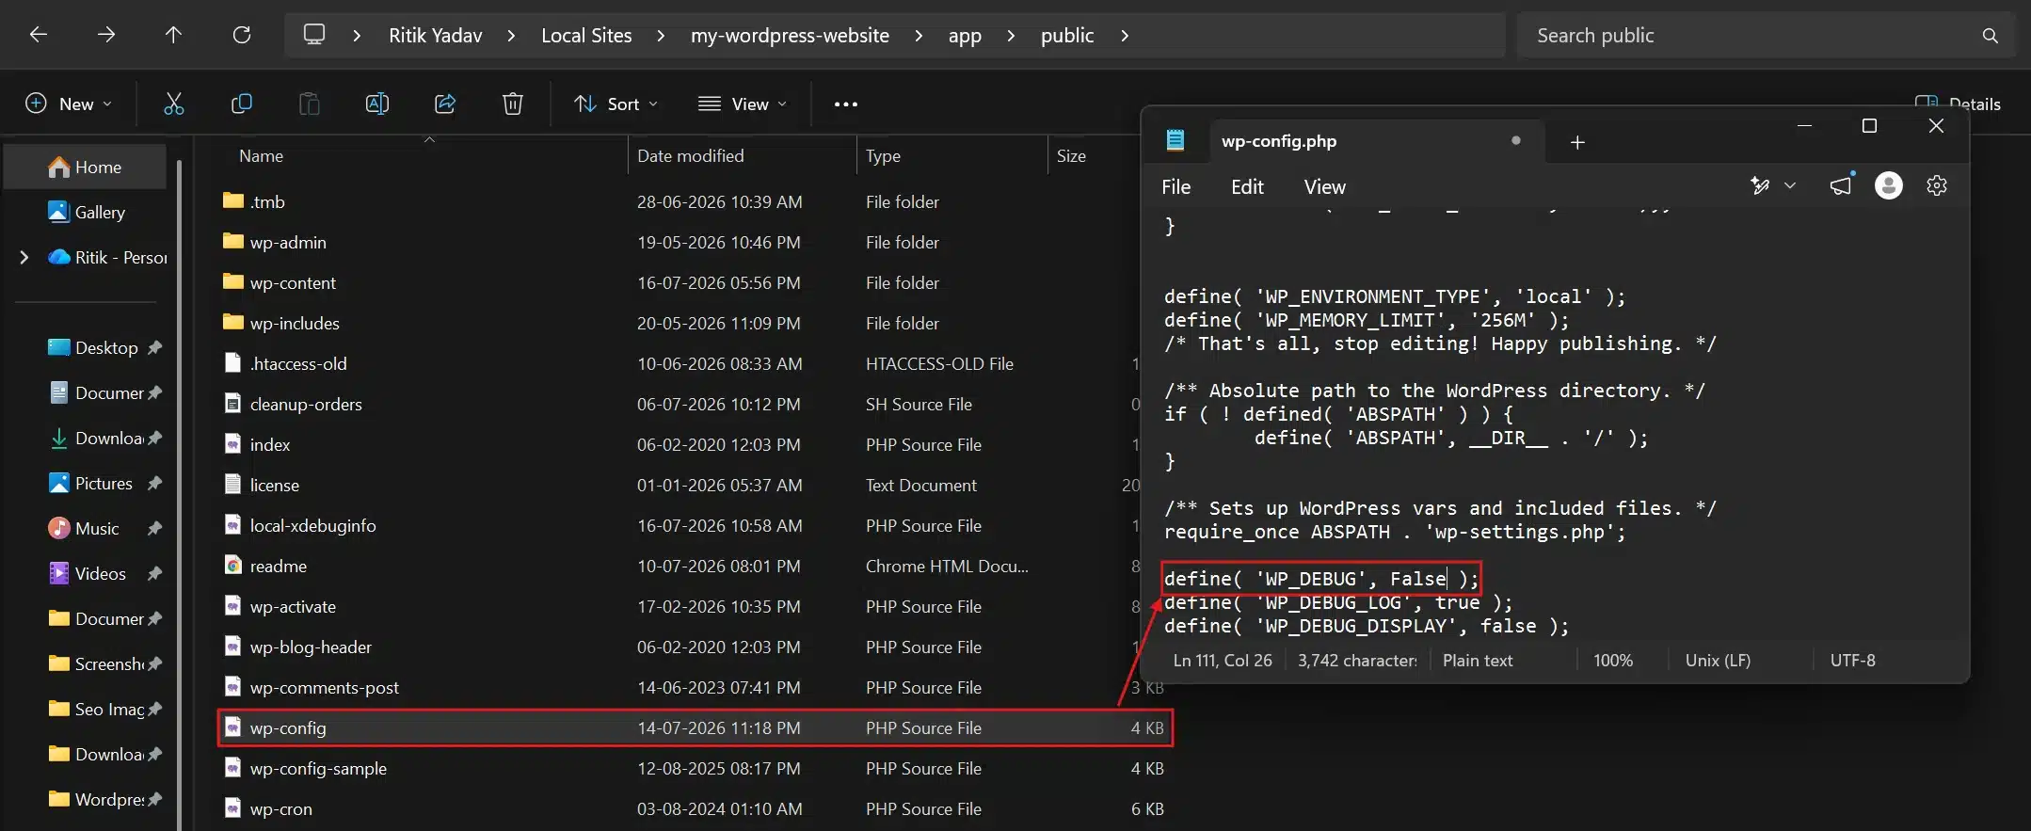This screenshot has width=2031, height=831.
Task: Open Notepad File menu
Action: pos(1175,186)
